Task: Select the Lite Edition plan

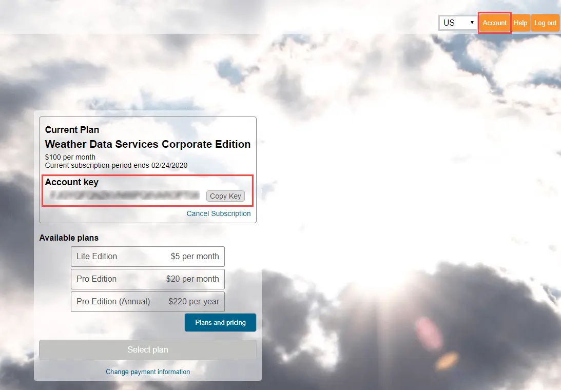Action: point(148,257)
